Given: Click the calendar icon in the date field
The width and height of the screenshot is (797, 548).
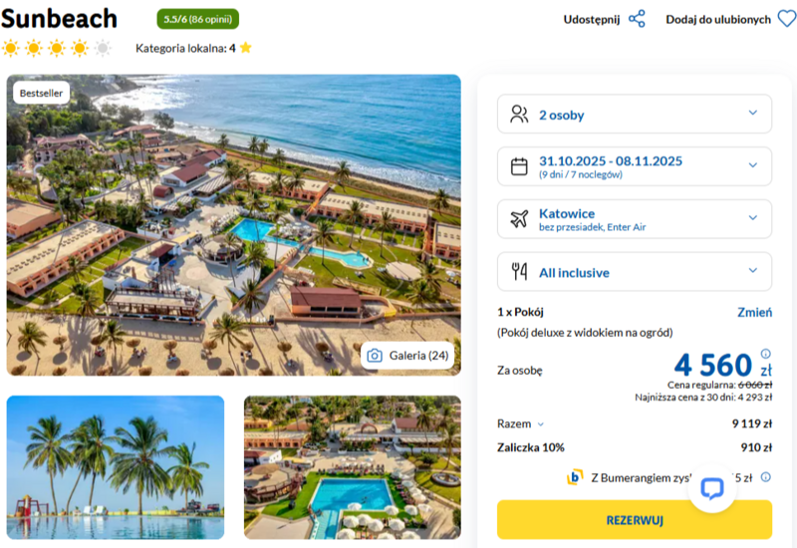Looking at the screenshot, I should (519, 166).
